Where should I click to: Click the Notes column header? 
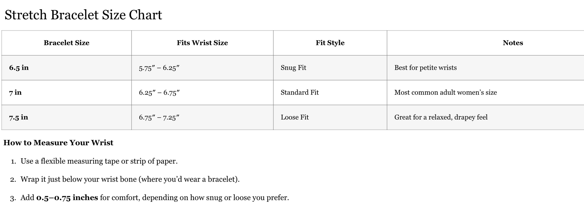[513, 43]
